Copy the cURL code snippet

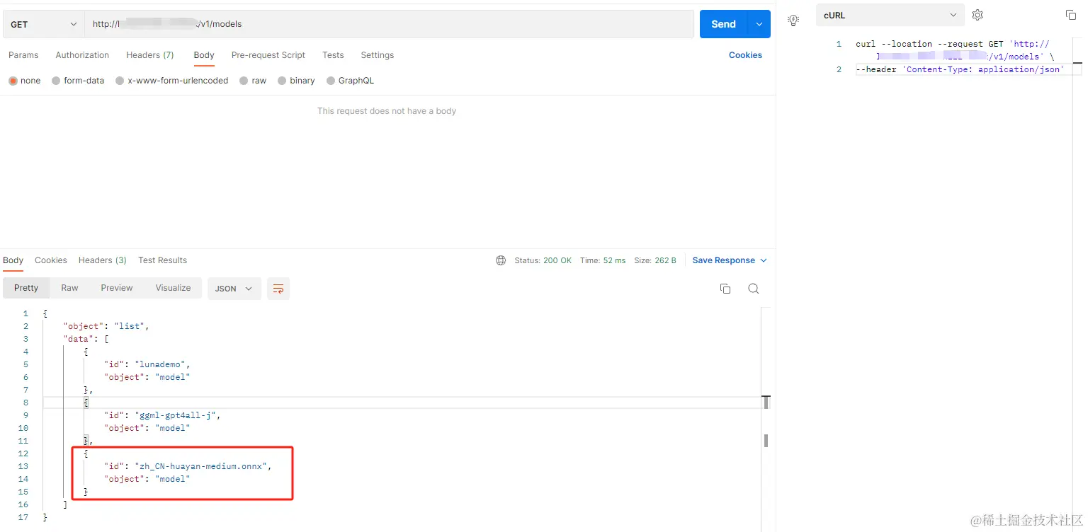(1070, 15)
